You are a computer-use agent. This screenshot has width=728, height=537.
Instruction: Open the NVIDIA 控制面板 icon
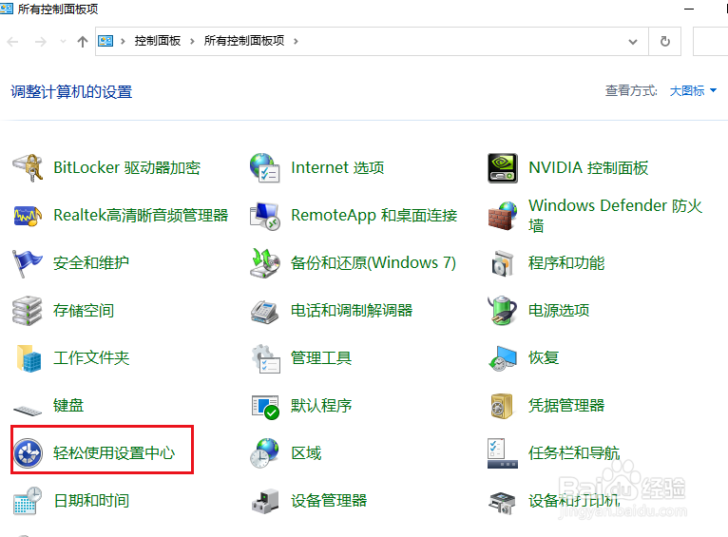(503, 167)
